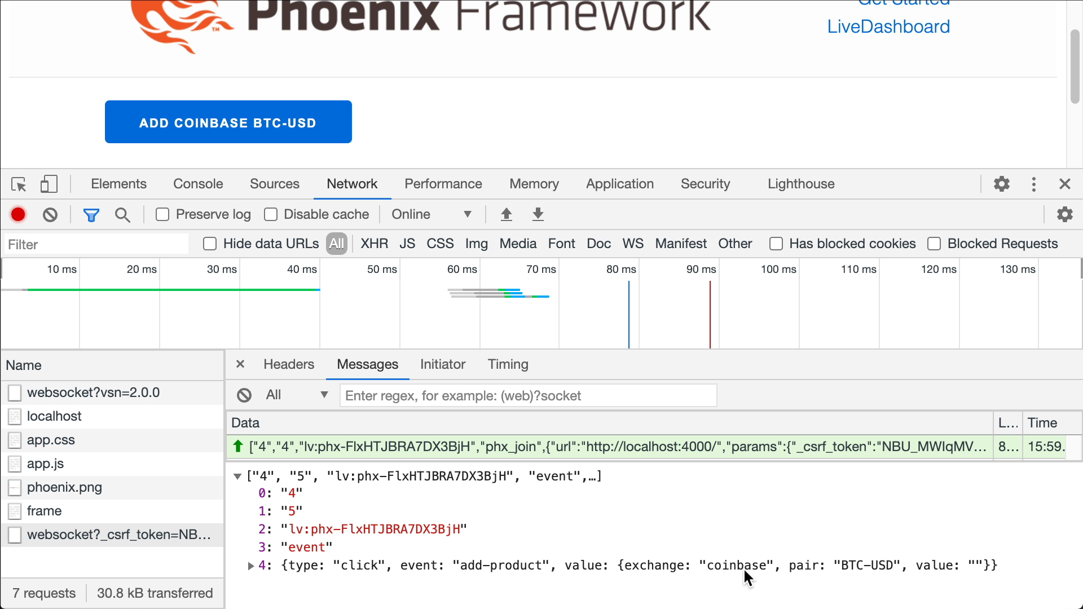Check Hide data URLs
The width and height of the screenshot is (1083, 609).
pyautogui.click(x=210, y=244)
